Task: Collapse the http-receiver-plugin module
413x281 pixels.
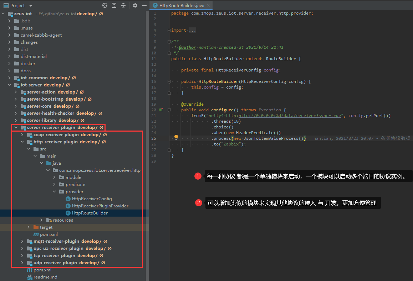Action: pos(22,142)
